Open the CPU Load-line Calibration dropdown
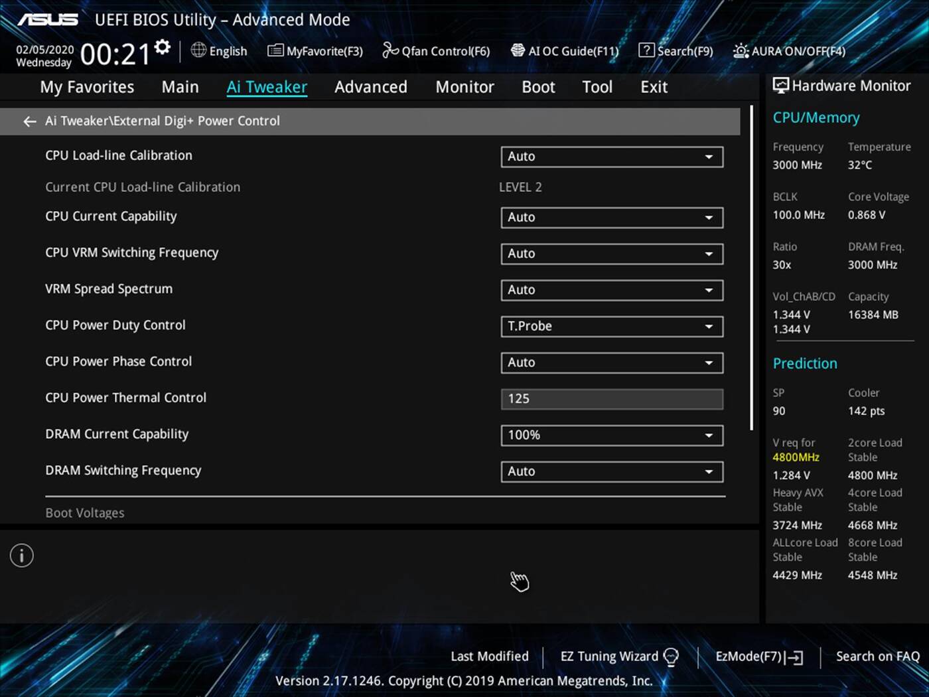The height and width of the screenshot is (697, 929). [x=611, y=157]
